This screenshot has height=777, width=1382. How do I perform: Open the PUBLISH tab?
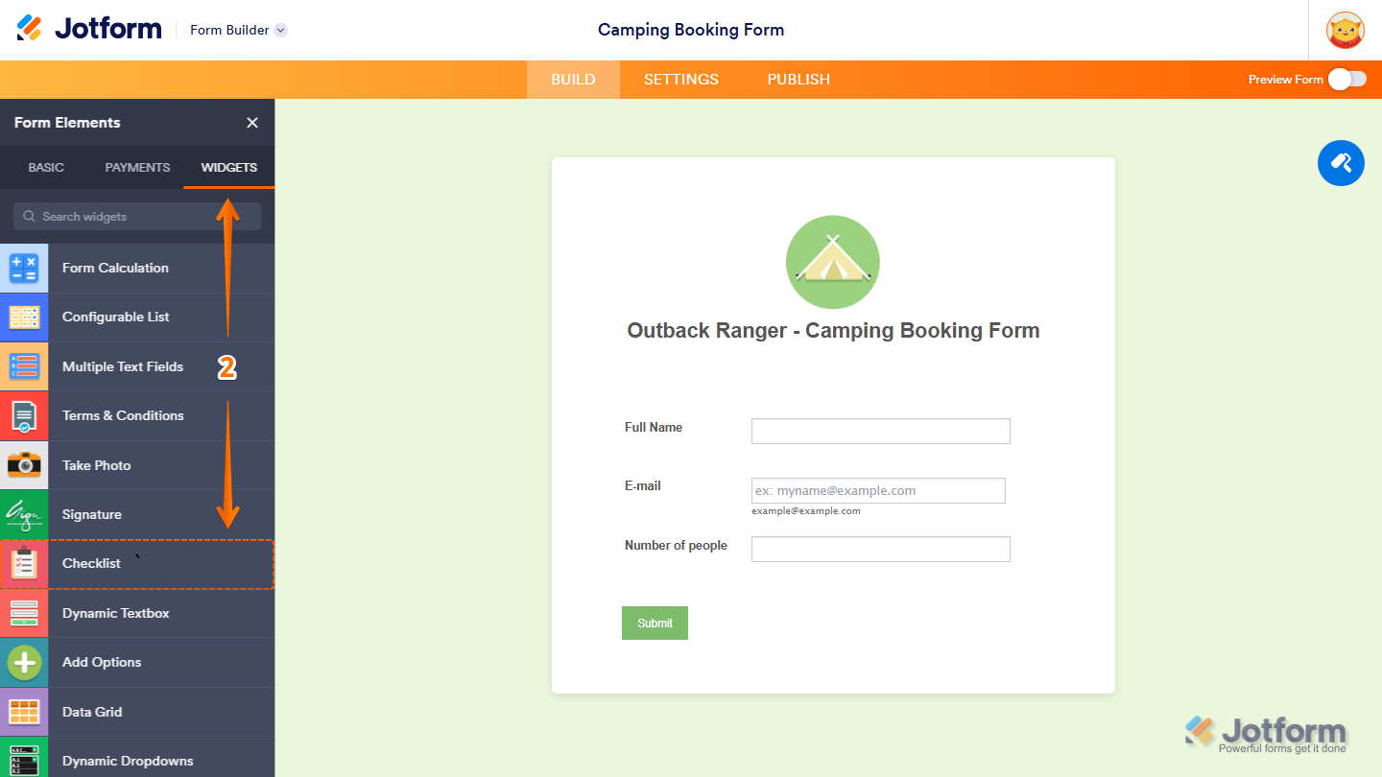(798, 79)
